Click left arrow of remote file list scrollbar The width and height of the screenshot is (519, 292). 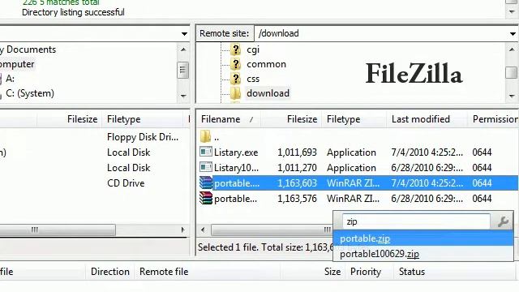point(203,230)
